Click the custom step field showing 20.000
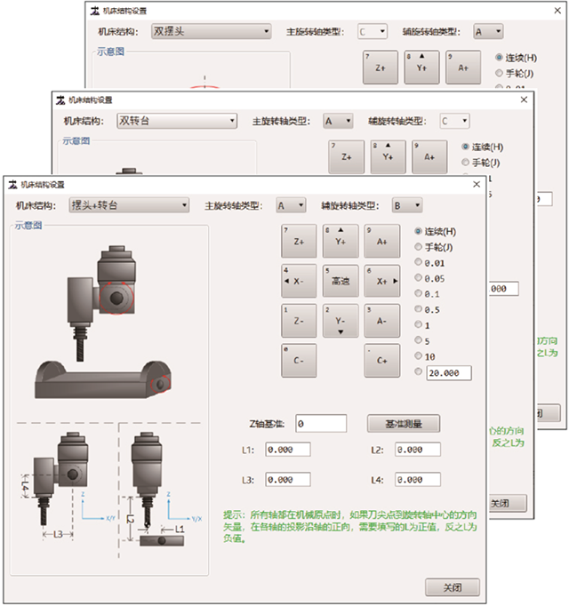Image resolution: width=569 pixels, height=606 pixels. point(449,372)
